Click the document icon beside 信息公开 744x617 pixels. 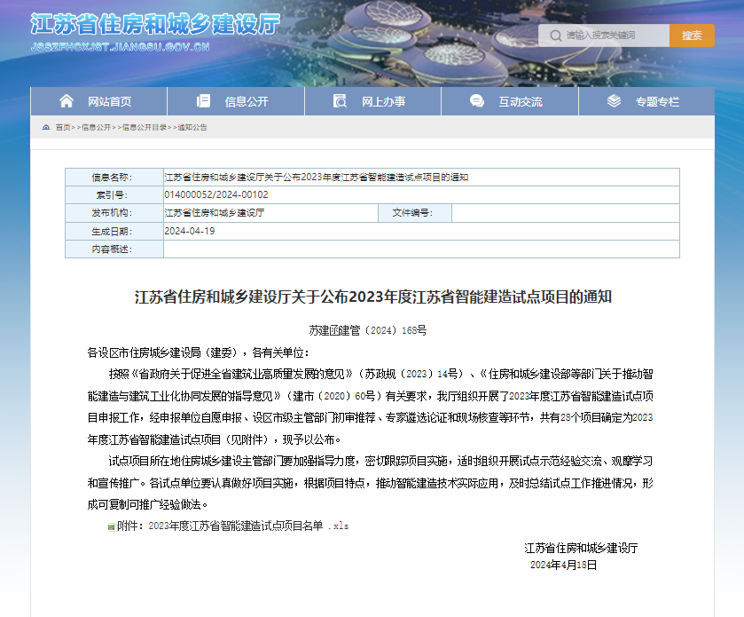[203, 101]
